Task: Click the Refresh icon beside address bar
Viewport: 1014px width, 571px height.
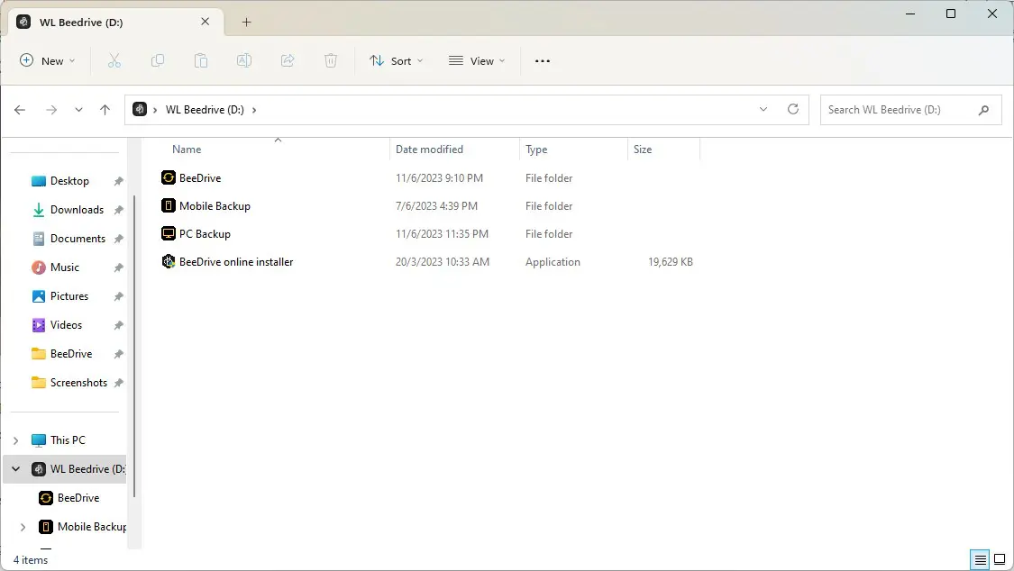Action: tap(793, 109)
